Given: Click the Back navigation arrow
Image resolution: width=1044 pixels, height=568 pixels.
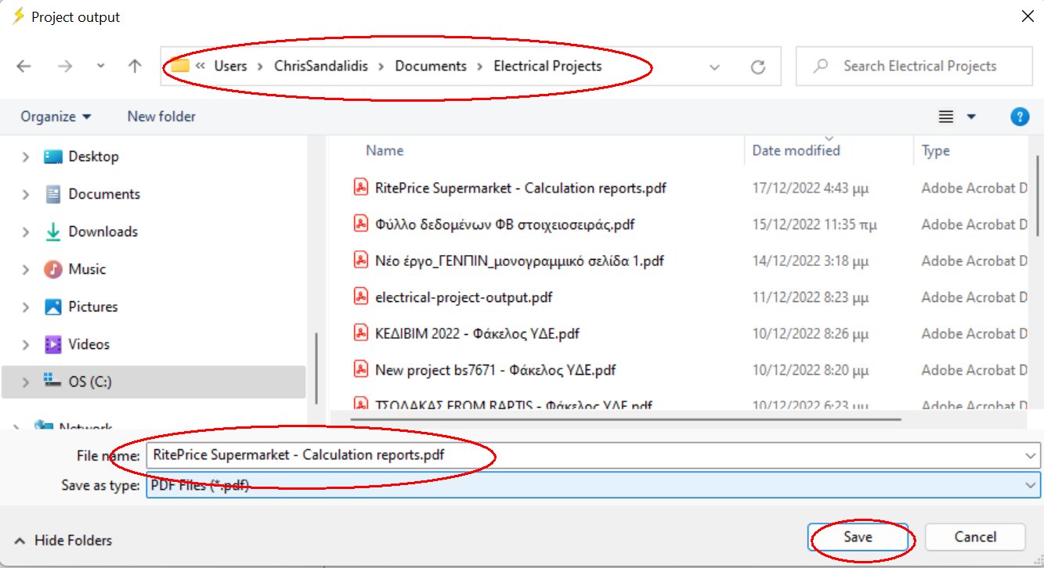Looking at the screenshot, I should tap(23, 67).
